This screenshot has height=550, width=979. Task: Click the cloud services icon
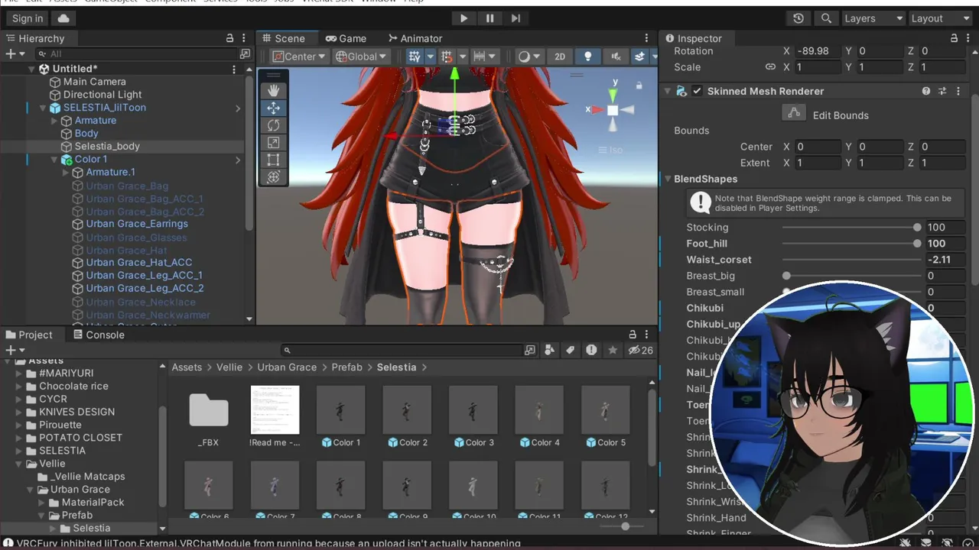click(x=63, y=18)
